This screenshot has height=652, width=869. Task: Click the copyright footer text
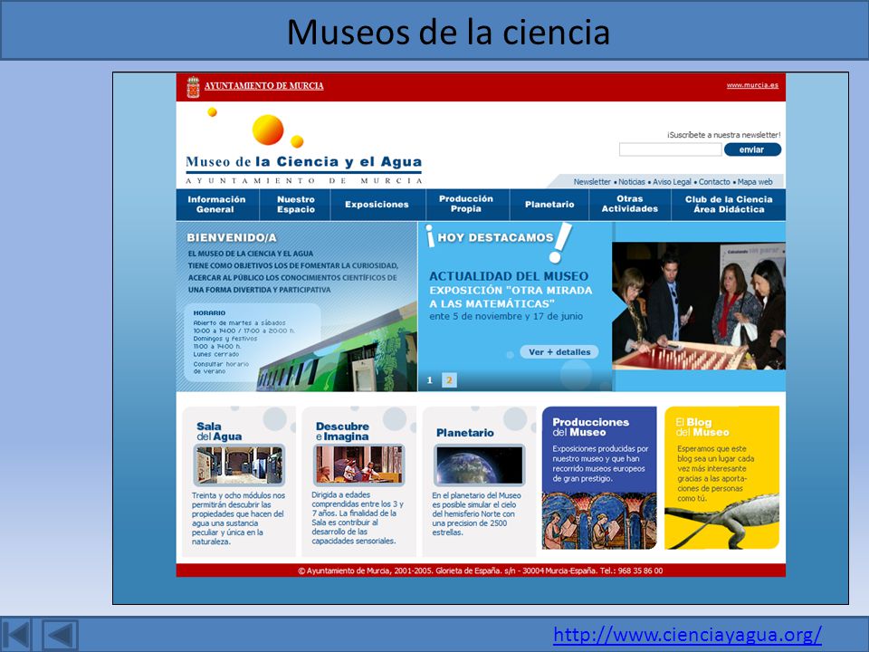[480, 570]
